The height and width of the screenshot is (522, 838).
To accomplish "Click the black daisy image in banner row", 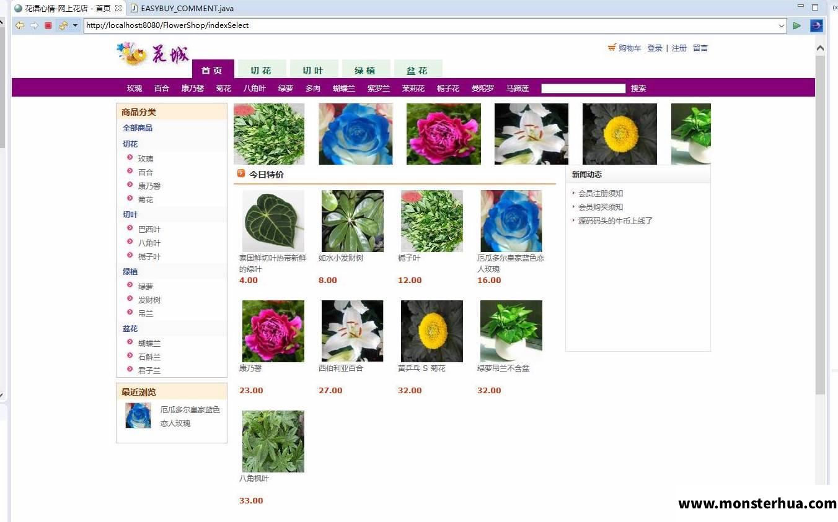I will pyautogui.click(x=620, y=134).
